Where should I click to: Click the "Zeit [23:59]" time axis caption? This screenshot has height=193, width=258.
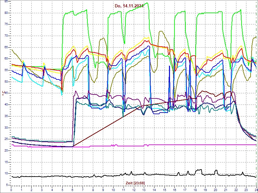coord(135,183)
